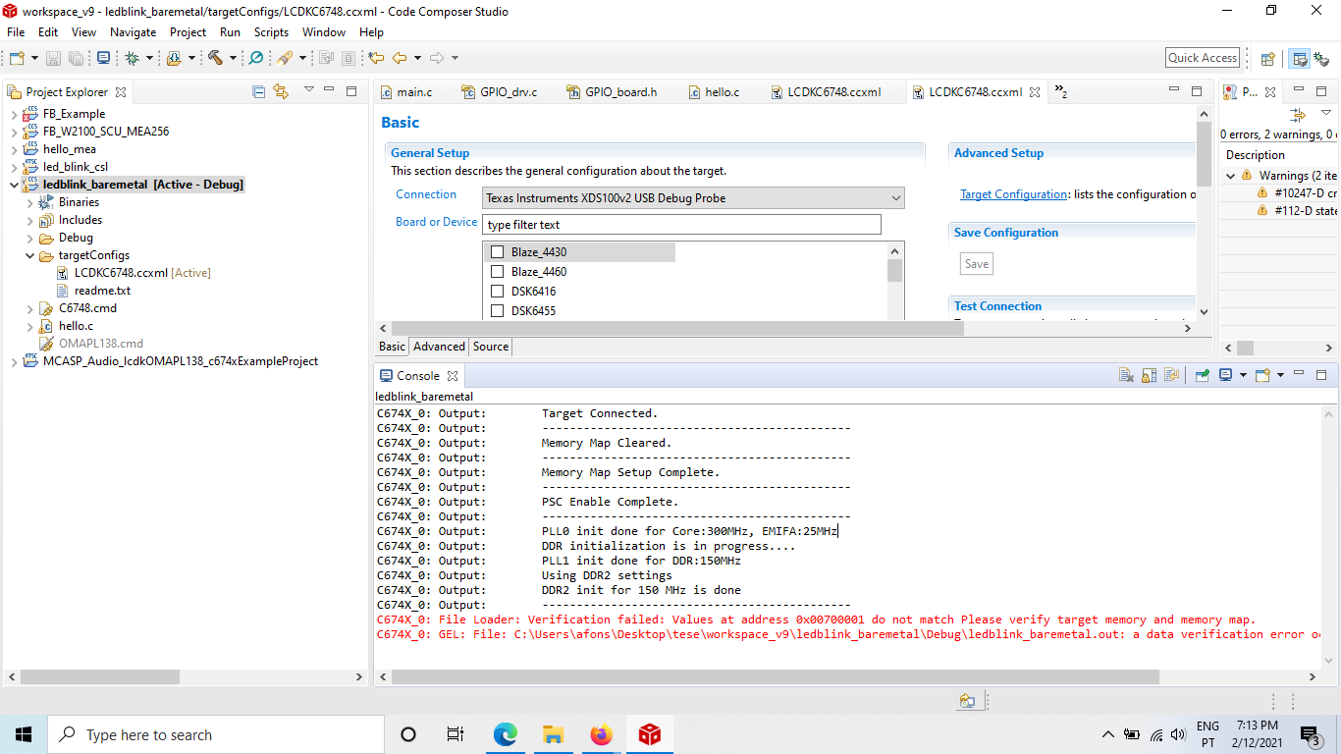Start debugging with the bug icon
The width and height of the screenshot is (1341, 754).
(x=132, y=58)
